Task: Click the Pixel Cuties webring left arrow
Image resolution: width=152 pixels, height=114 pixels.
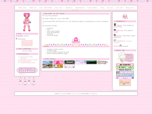Action: pyautogui.click(x=17, y=70)
